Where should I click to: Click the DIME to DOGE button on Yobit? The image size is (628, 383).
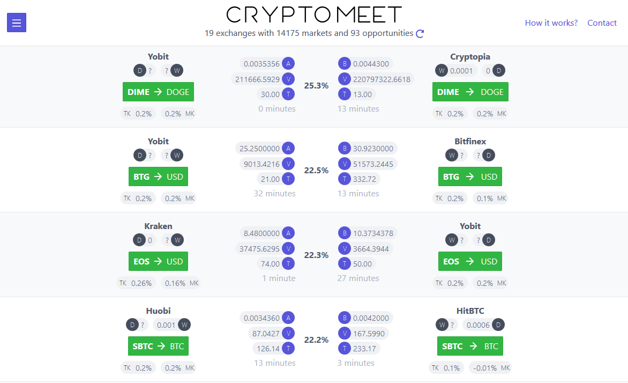click(158, 92)
